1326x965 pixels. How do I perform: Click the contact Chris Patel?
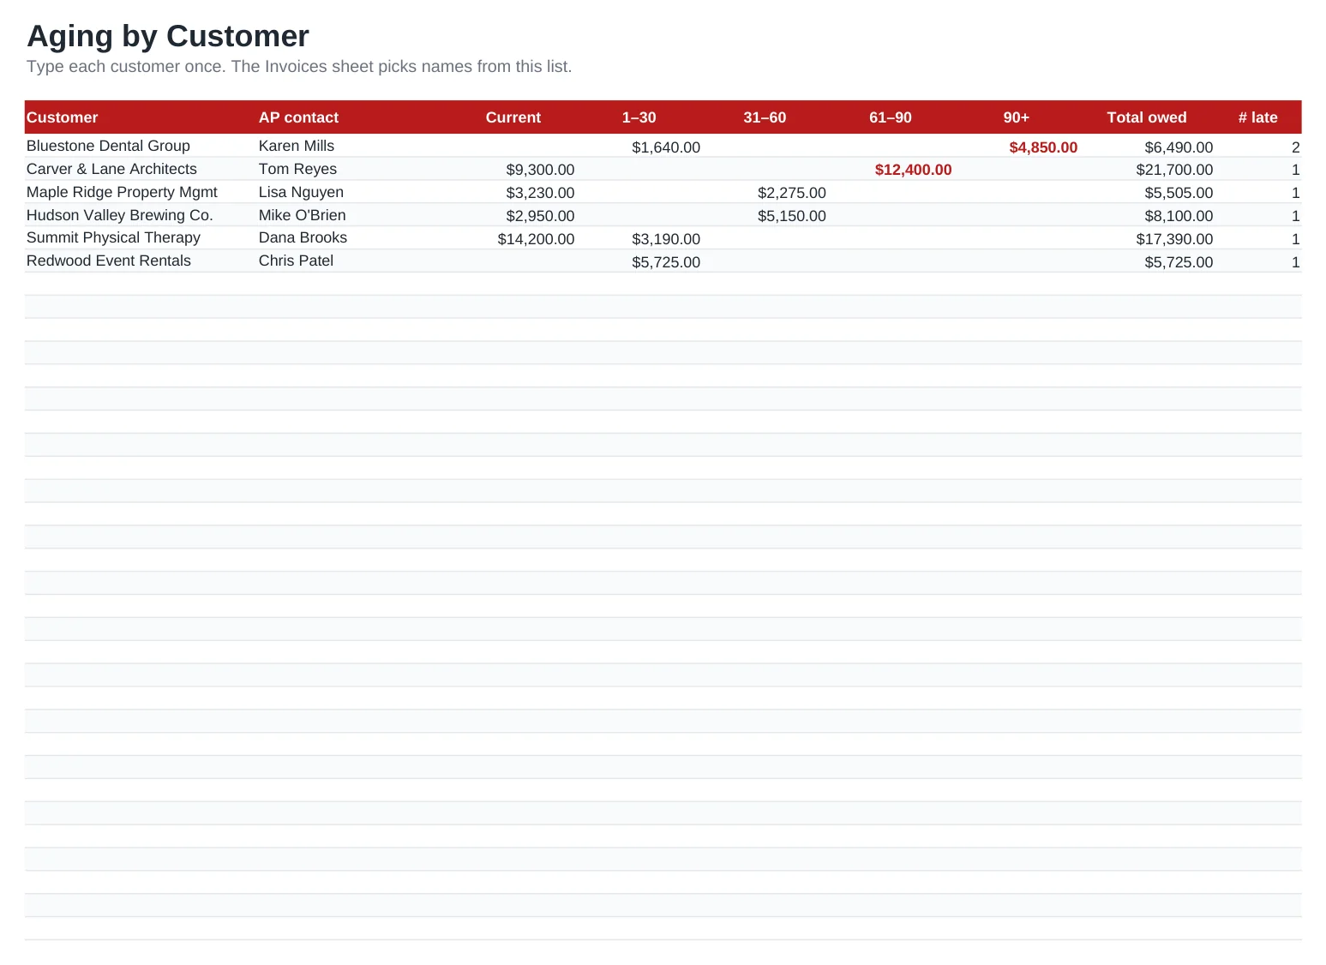point(296,261)
